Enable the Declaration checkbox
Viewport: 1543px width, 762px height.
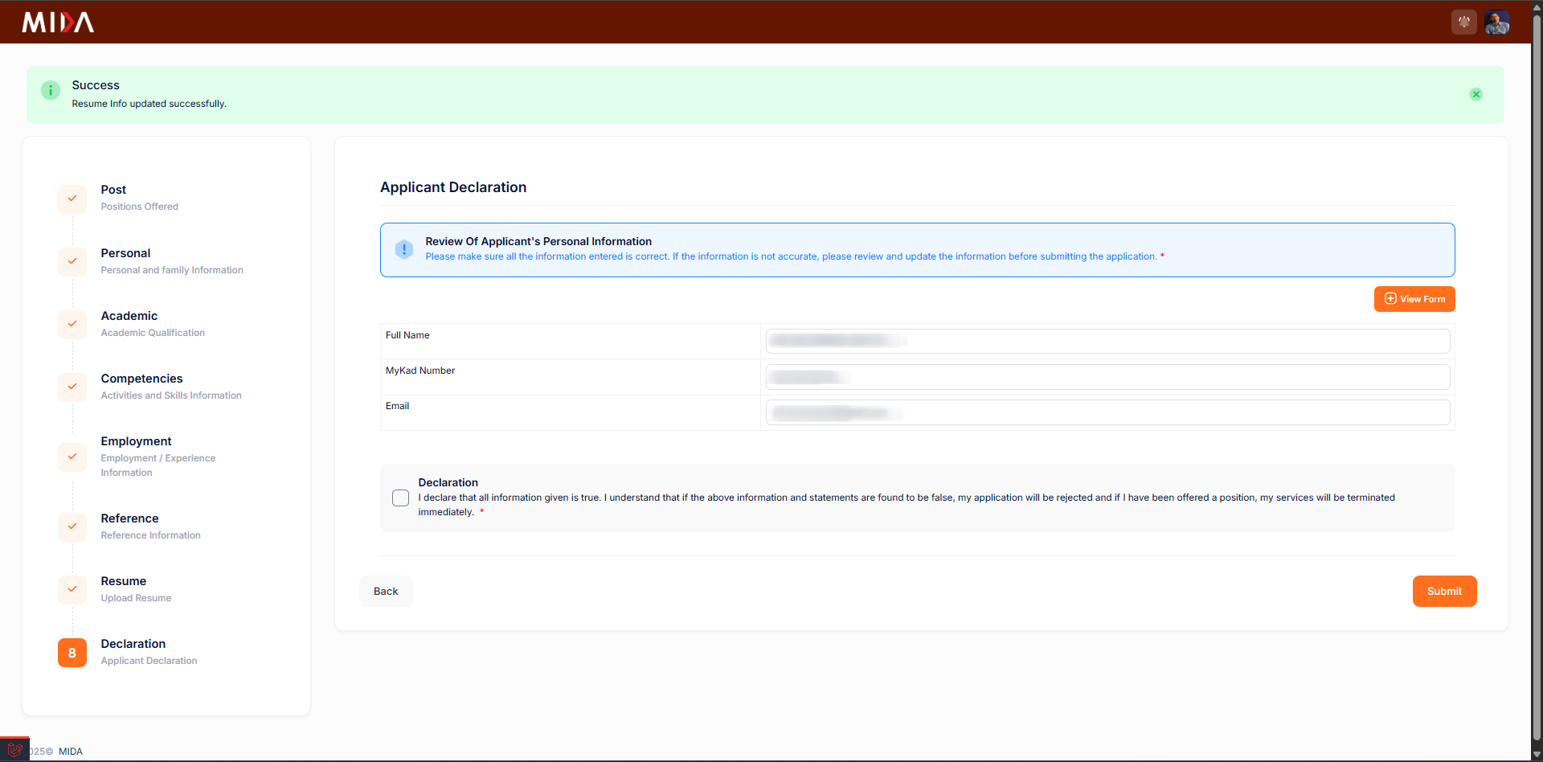tap(400, 498)
